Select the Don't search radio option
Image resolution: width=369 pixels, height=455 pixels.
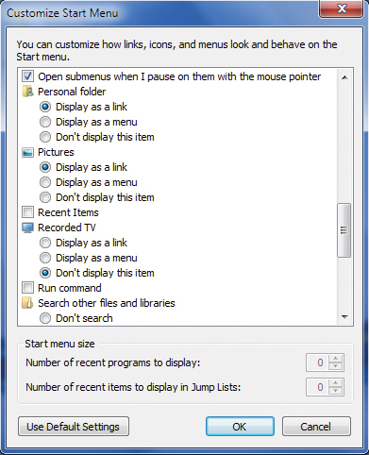coord(45,318)
